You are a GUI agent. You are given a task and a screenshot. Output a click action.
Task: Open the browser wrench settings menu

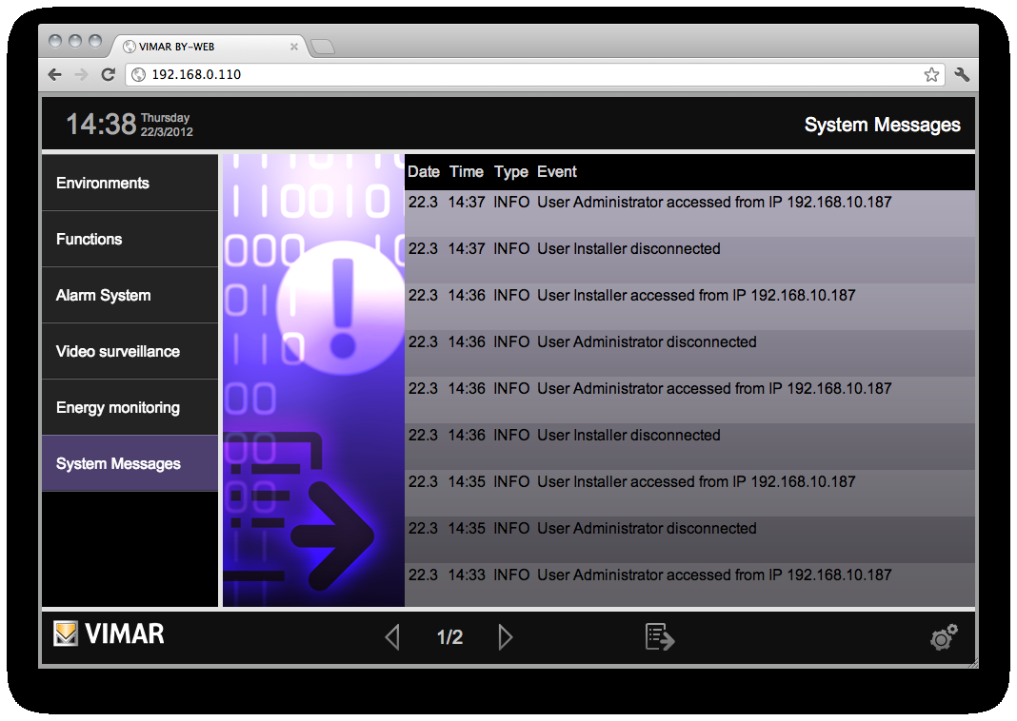[x=962, y=74]
